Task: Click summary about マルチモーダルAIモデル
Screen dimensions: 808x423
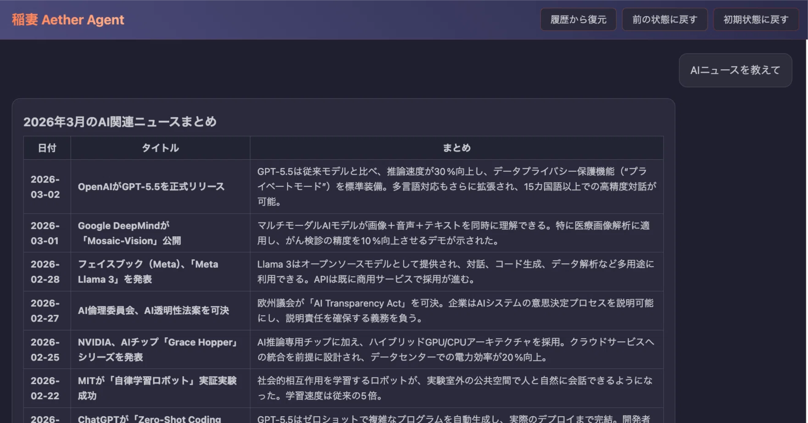Action: 453,233
